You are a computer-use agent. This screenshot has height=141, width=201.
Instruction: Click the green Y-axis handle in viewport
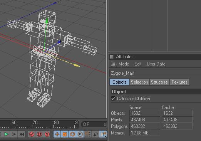[47, 21]
